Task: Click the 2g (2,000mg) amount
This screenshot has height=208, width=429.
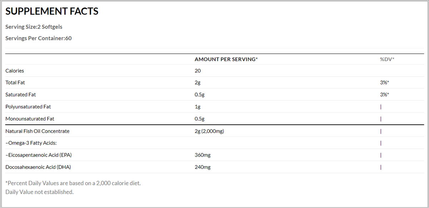Action: (209, 131)
